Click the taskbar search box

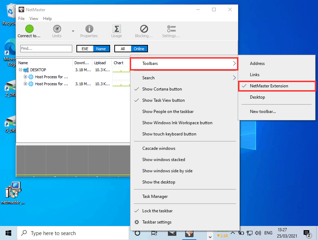(x=73, y=233)
